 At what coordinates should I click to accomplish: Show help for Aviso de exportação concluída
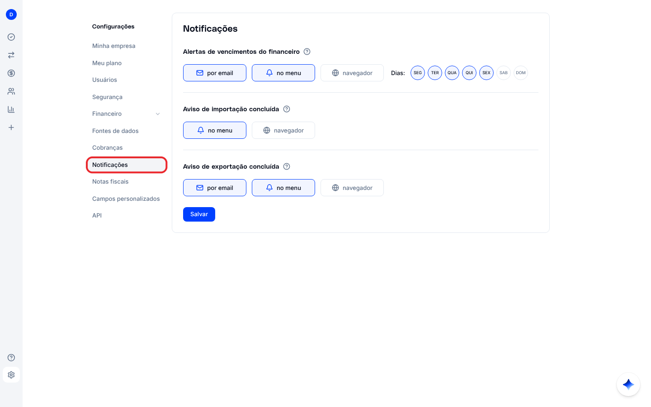pos(287,166)
